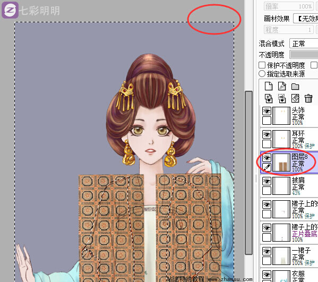Transfer layer contents down
The image size is (318, 282).
tap(269, 98)
